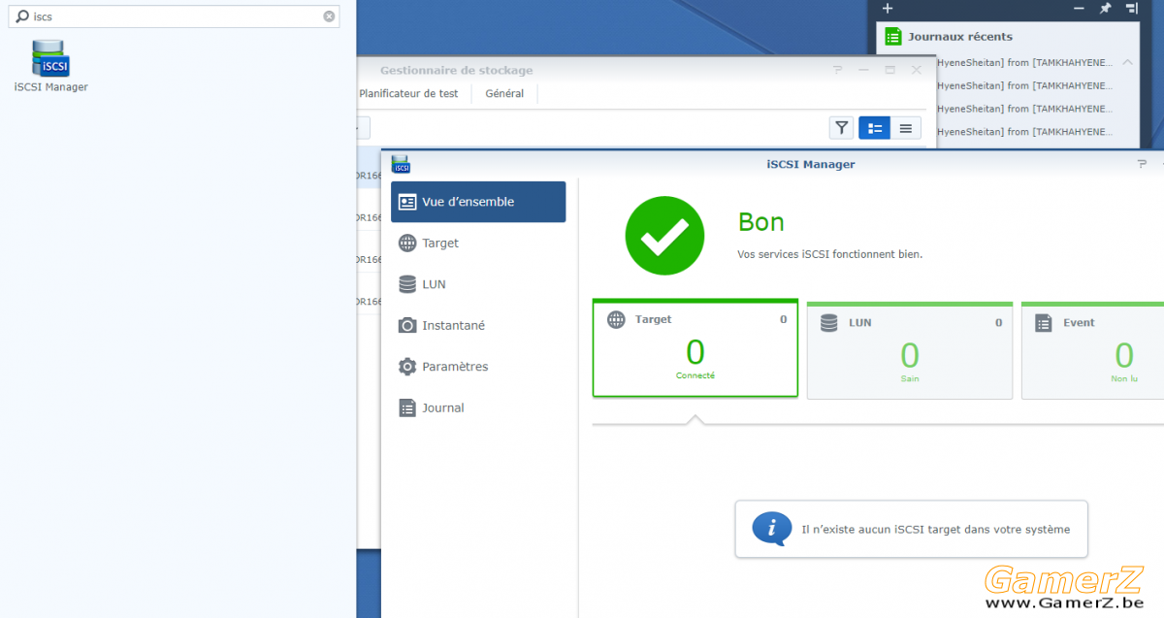Open help in the iSCSI Manager window
Image resolution: width=1164 pixels, height=618 pixels.
[1143, 164]
